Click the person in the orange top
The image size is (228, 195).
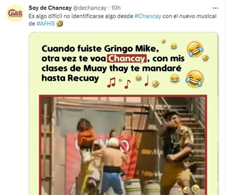point(86,137)
